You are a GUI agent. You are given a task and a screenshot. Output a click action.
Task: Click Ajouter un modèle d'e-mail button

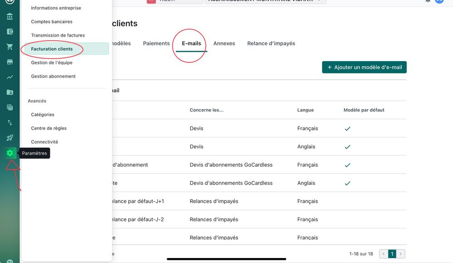364,67
